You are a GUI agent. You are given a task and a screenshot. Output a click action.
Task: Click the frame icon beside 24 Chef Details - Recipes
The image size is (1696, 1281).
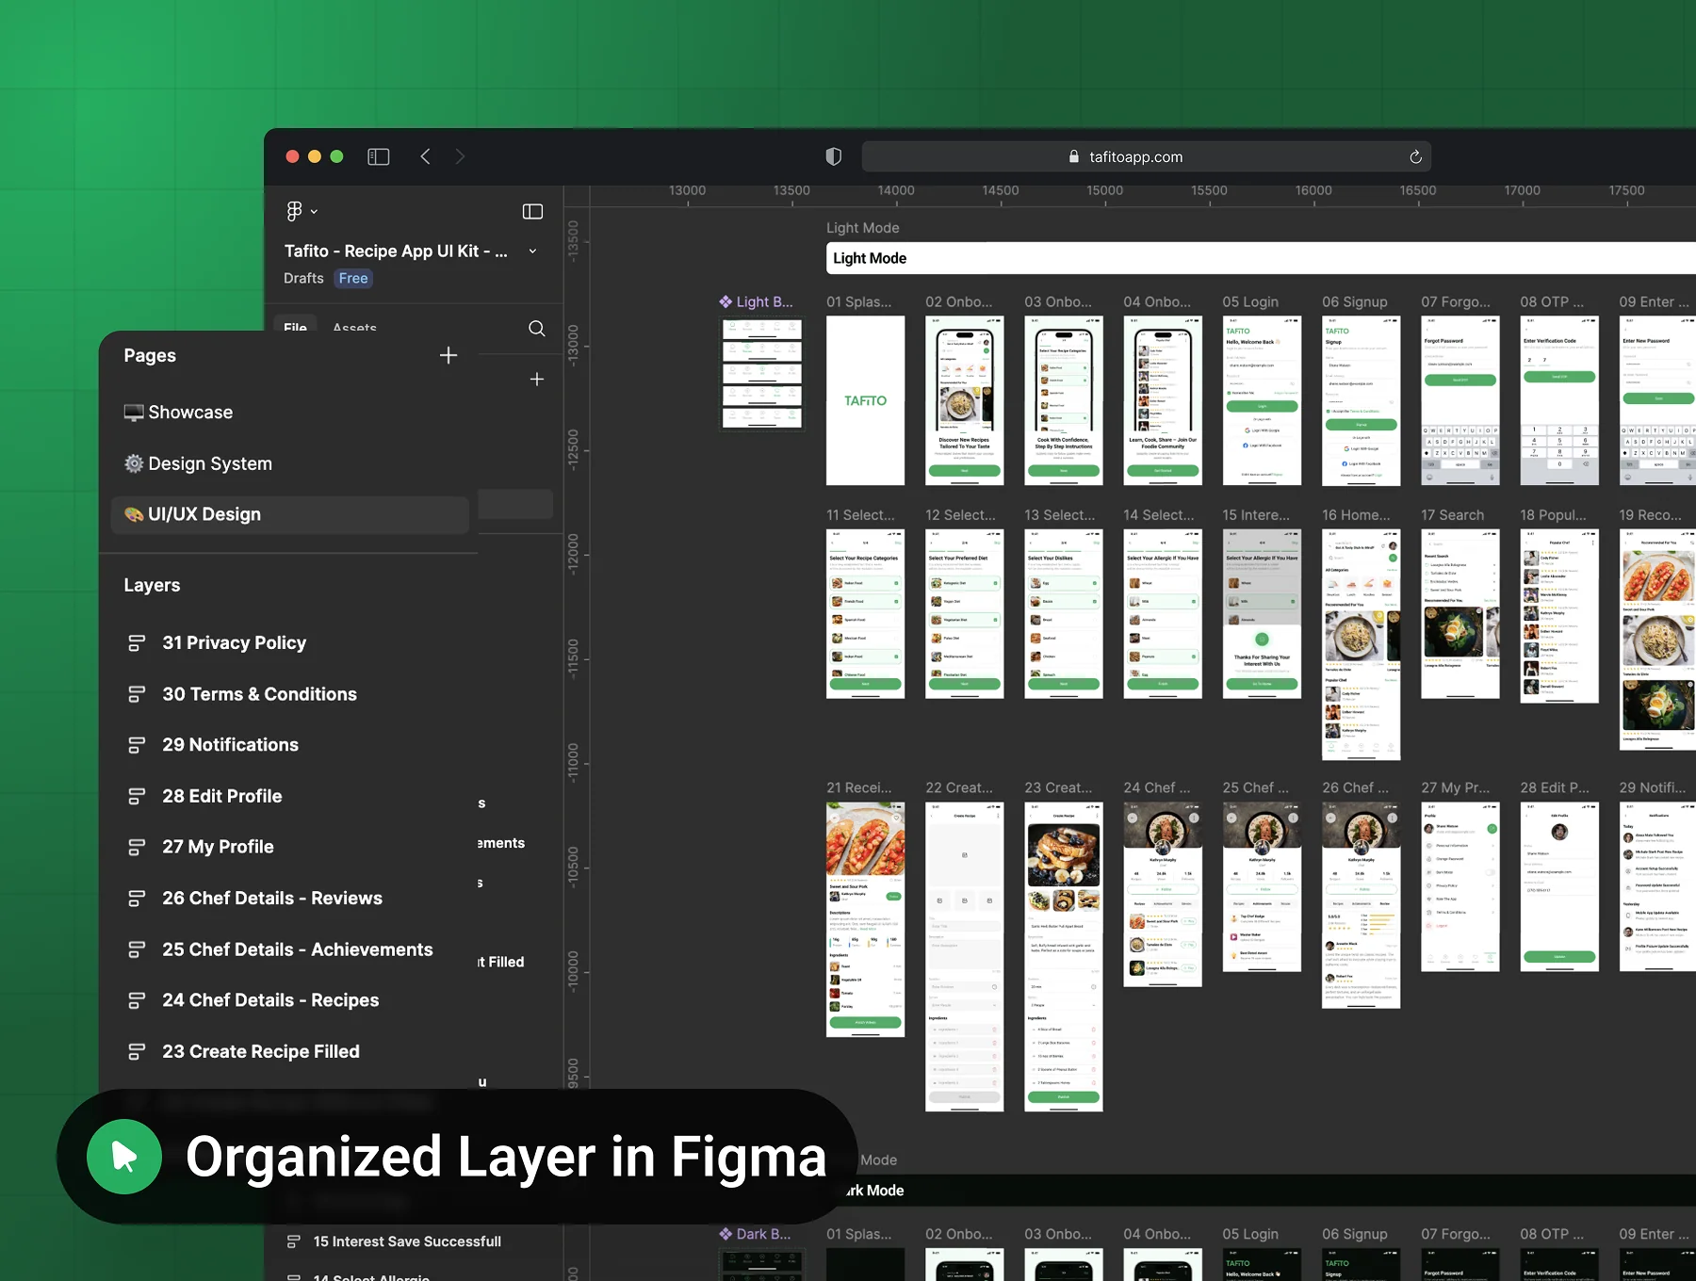point(137,1000)
